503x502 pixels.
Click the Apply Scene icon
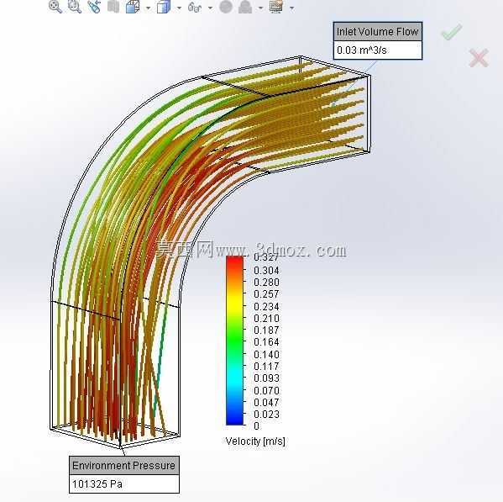[245, 7]
